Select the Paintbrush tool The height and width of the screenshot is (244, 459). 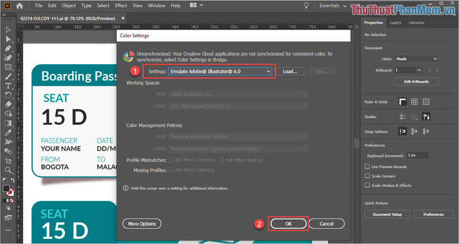[x=8, y=77]
